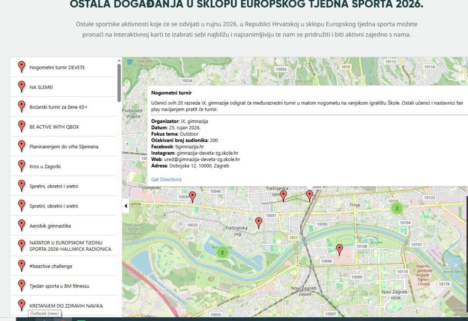Collapse the event list with arrow toggle
The height and width of the screenshot is (321, 468).
[126, 206]
